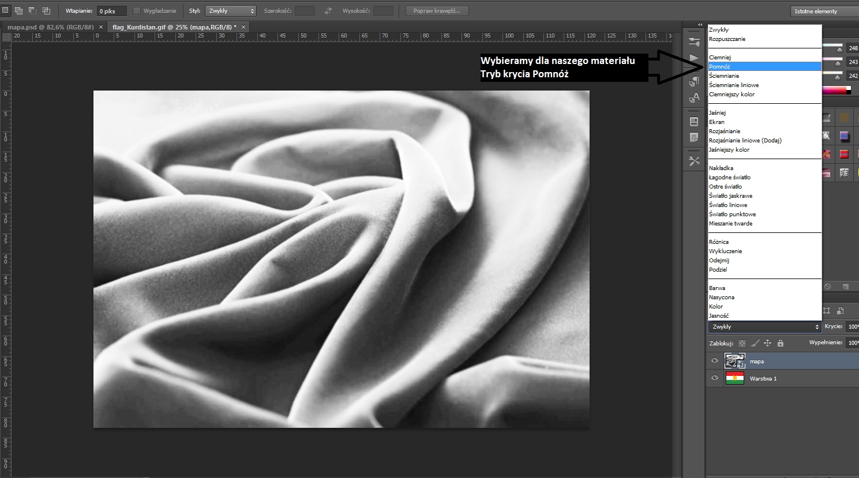Image resolution: width=859 pixels, height=478 pixels.
Task: Apply the red striped style swatch
Action: 845,154
